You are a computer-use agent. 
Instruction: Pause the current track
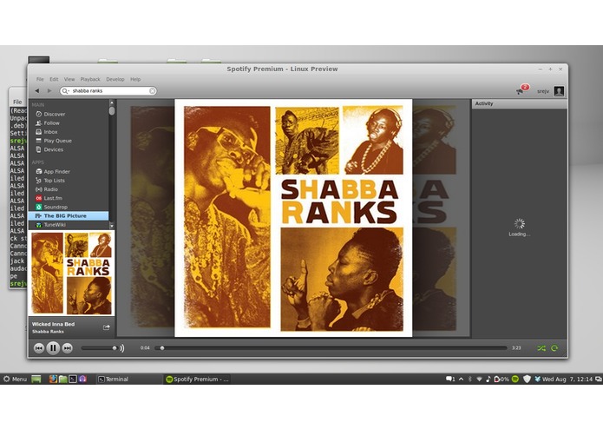pos(53,348)
